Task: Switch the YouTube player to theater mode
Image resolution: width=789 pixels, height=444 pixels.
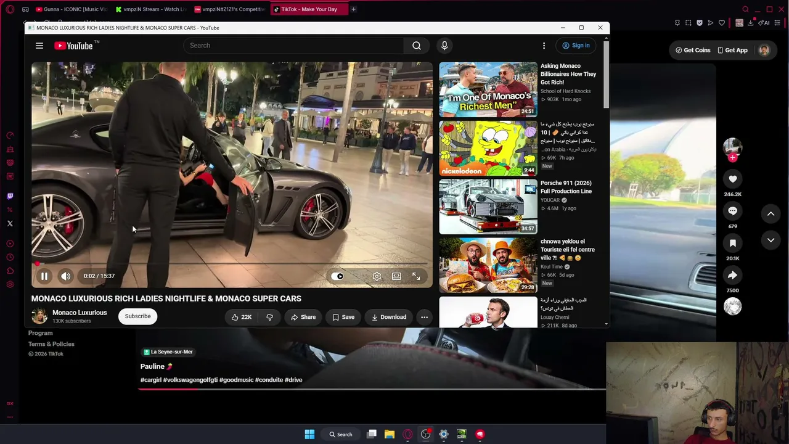Action: point(396,276)
